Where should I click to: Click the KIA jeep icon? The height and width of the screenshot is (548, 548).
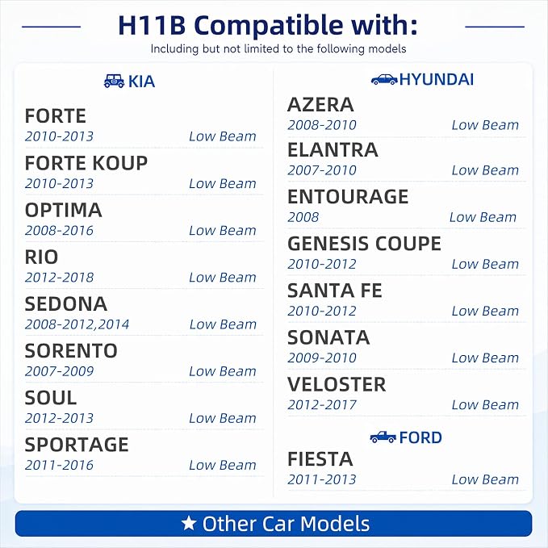pos(114,81)
